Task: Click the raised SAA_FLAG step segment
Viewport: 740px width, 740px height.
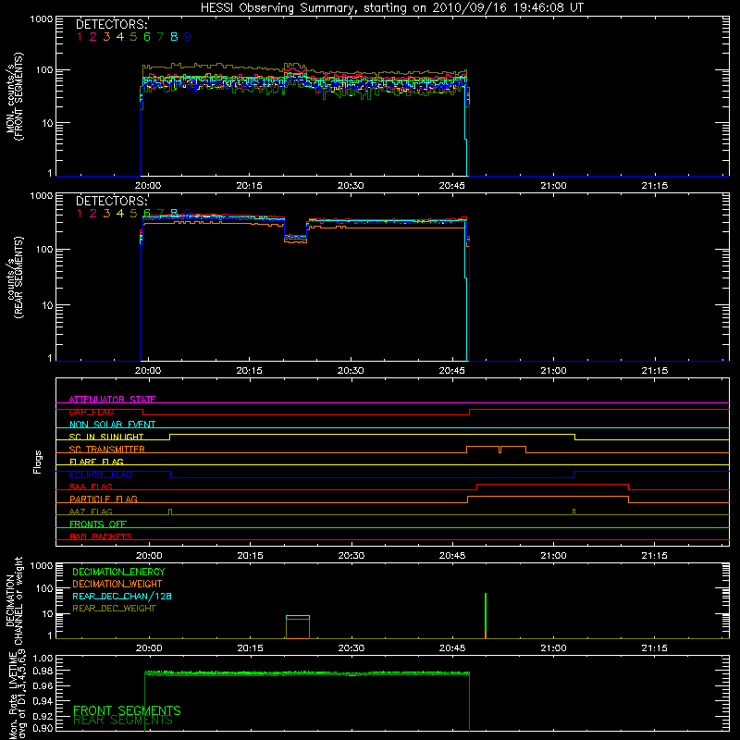Action: coord(552,484)
